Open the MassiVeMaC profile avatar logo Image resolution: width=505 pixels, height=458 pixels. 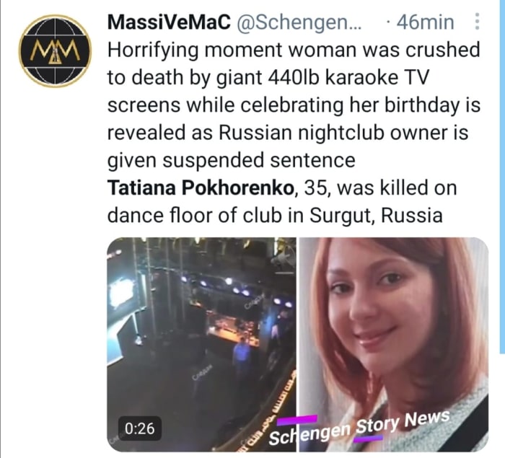[55, 51]
